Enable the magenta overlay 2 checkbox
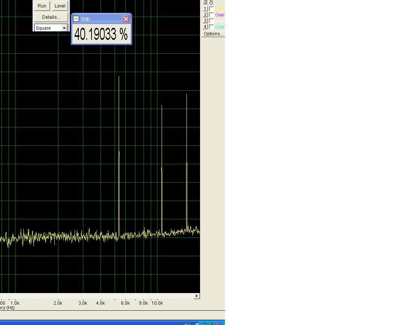Image resolution: width=402 pixels, height=325 pixels. (211, 15)
